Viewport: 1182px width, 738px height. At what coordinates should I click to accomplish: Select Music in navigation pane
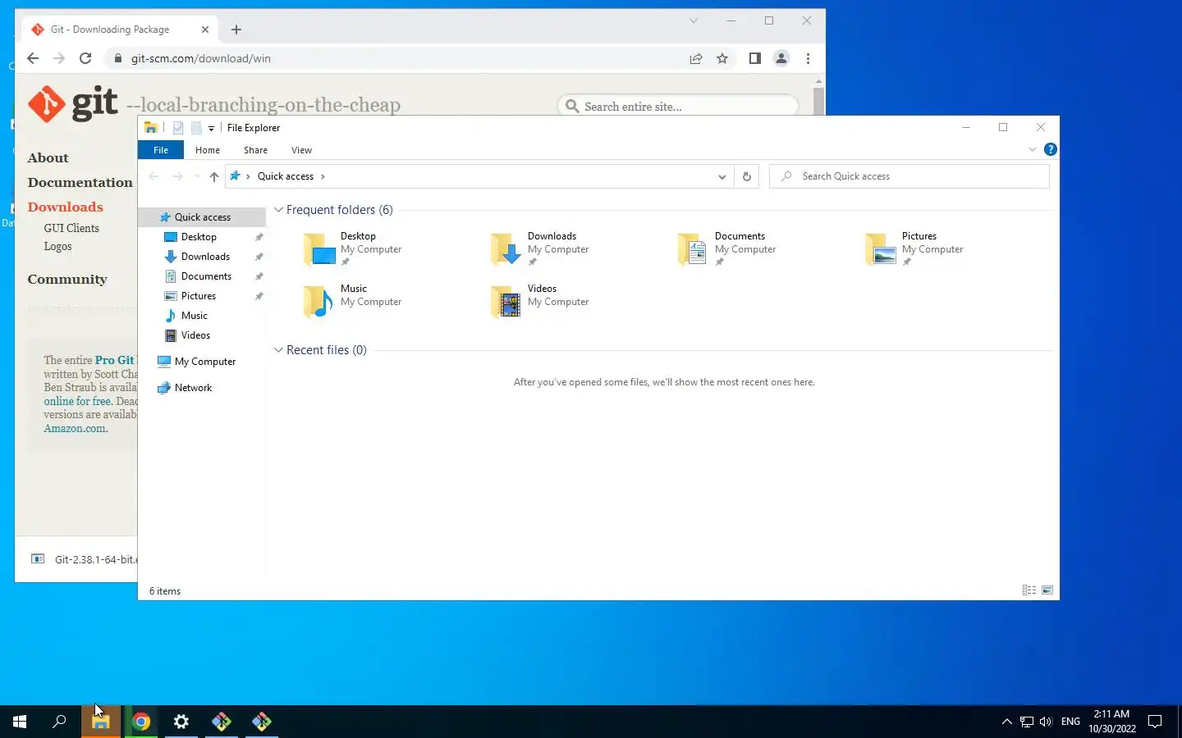pyautogui.click(x=195, y=316)
